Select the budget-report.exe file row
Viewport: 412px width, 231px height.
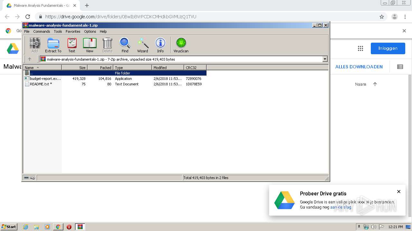coord(115,79)
